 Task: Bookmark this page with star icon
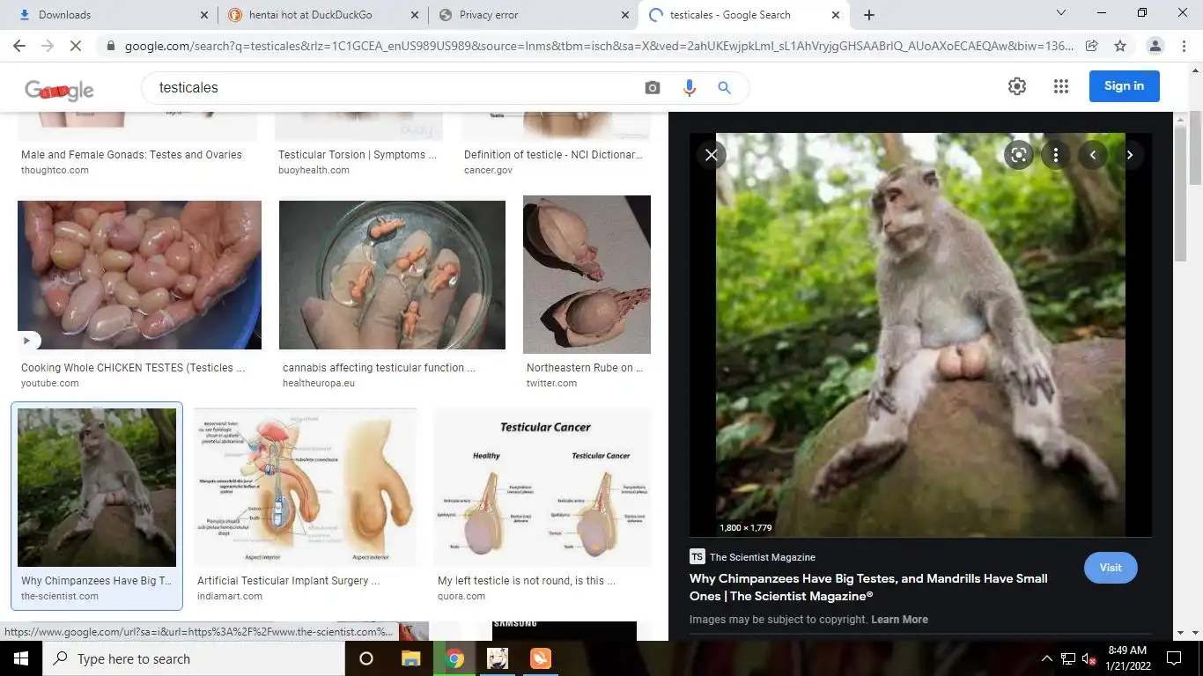(1120, 46)
